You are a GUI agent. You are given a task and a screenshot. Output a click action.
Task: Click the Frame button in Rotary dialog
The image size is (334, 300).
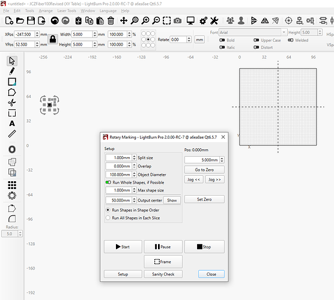coord(163,262)
